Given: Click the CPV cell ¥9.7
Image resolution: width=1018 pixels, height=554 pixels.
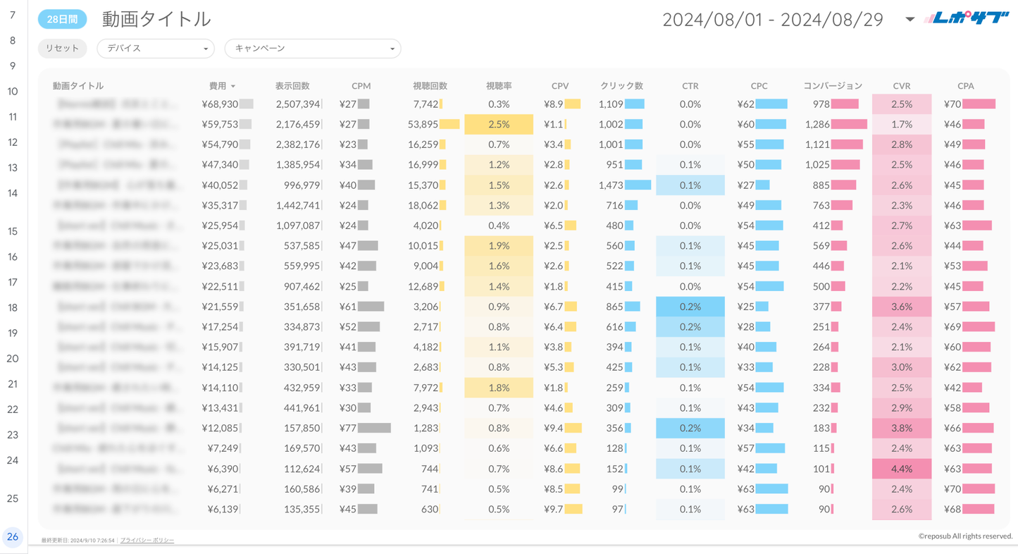Looking at the screenshot, I should (553, 510).
